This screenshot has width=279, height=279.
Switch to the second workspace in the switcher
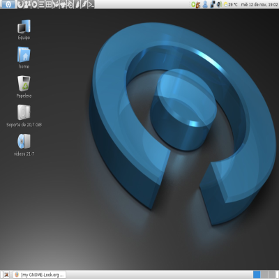pyautogui.click(x=264, y=274)
